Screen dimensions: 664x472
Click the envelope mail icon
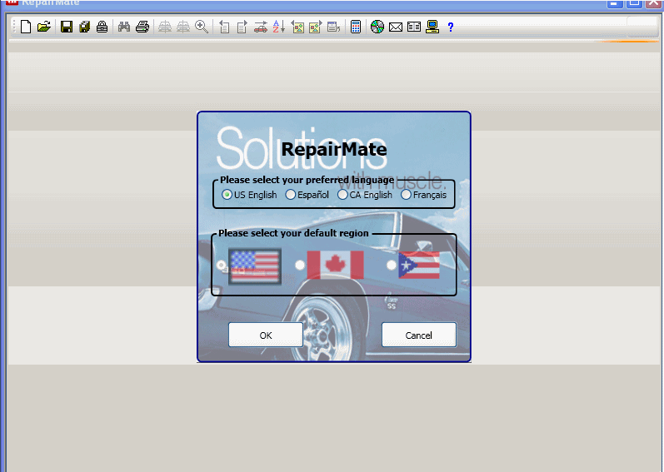pyautogui.click(x=396, y=27)
